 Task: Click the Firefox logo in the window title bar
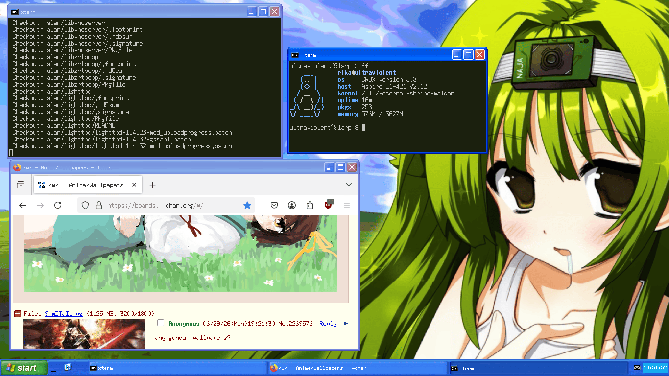coord(17,167)
